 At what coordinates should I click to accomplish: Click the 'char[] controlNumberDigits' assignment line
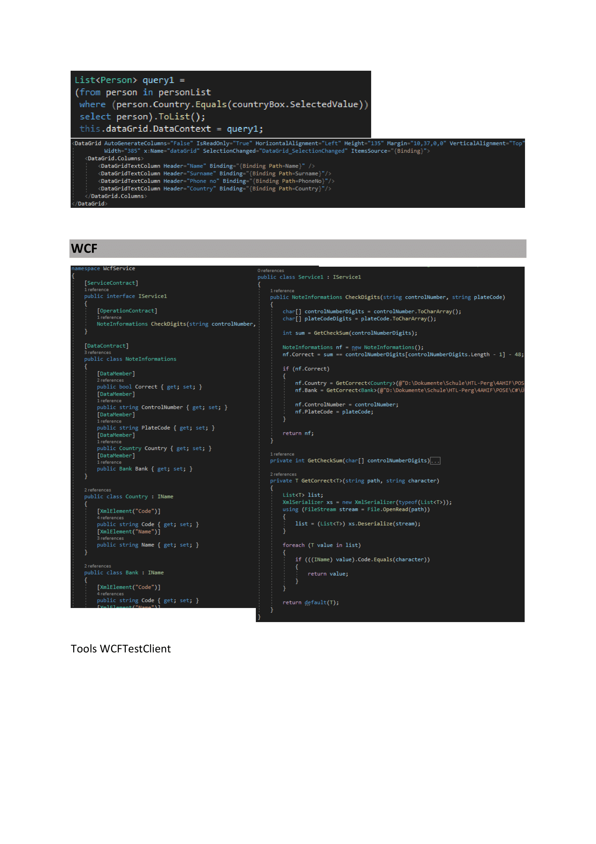[x=372, y=311]
